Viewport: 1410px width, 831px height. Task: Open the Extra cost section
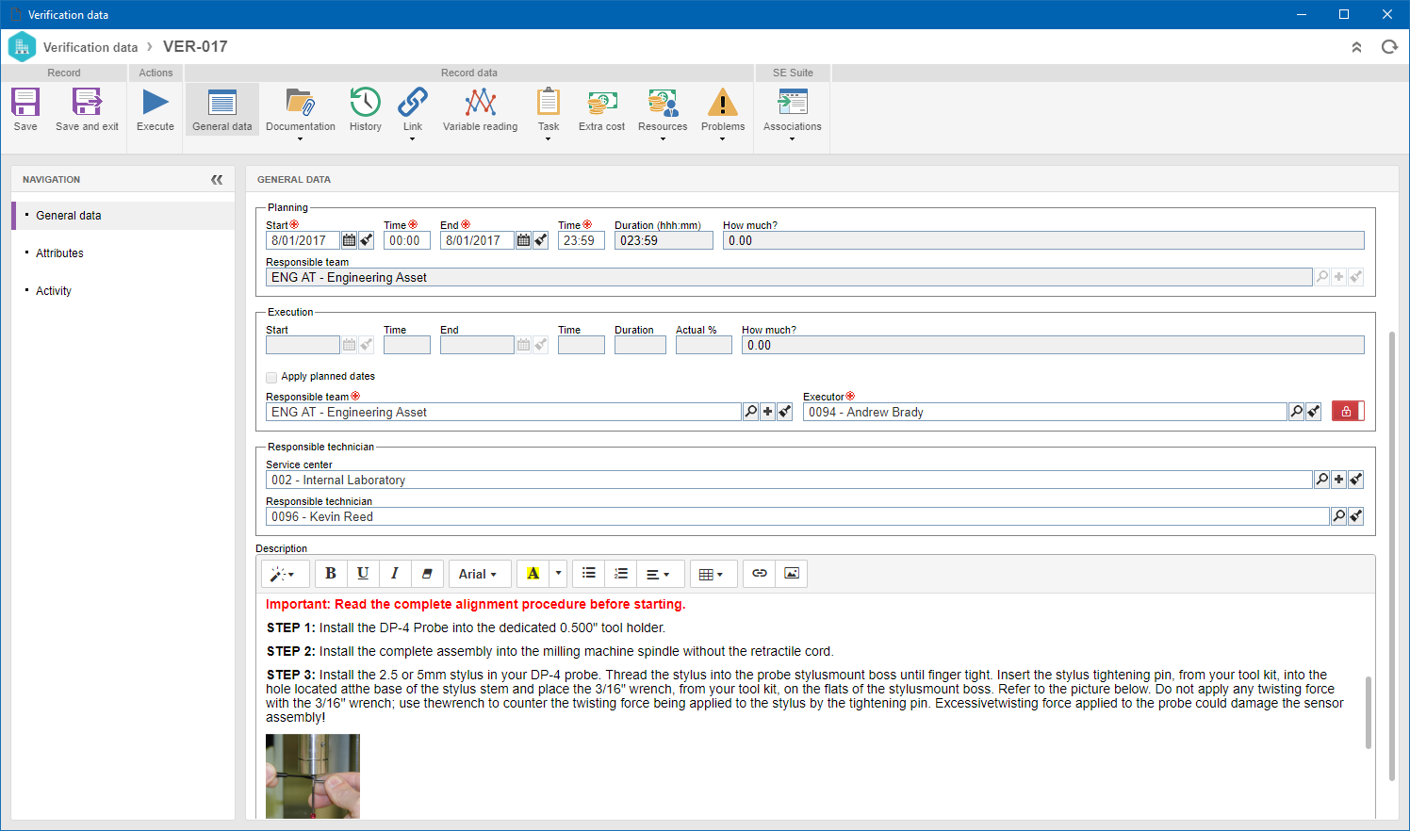point(601,109)
